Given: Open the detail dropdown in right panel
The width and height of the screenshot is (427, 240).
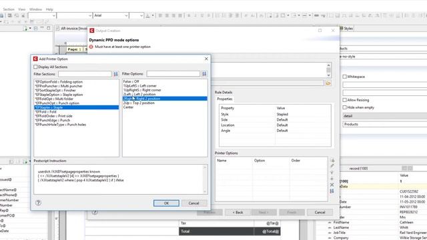Looking at the screenshot, I should point(384,116).
